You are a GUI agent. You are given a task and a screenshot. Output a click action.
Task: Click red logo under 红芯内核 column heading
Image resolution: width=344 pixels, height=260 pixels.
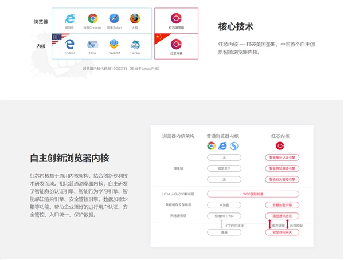(280, 146)
